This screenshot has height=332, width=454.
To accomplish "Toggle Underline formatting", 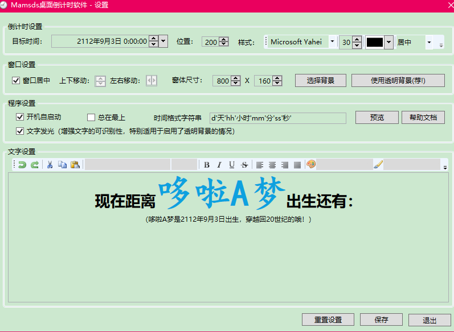I will click(232, 165).
